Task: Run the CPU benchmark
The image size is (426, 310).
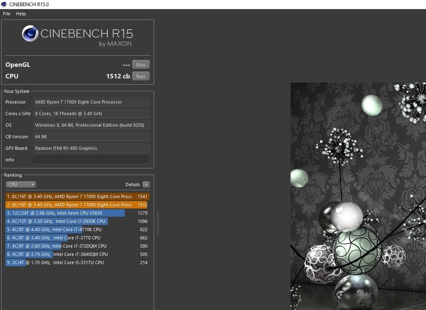Action: click(x=141, y=76)
